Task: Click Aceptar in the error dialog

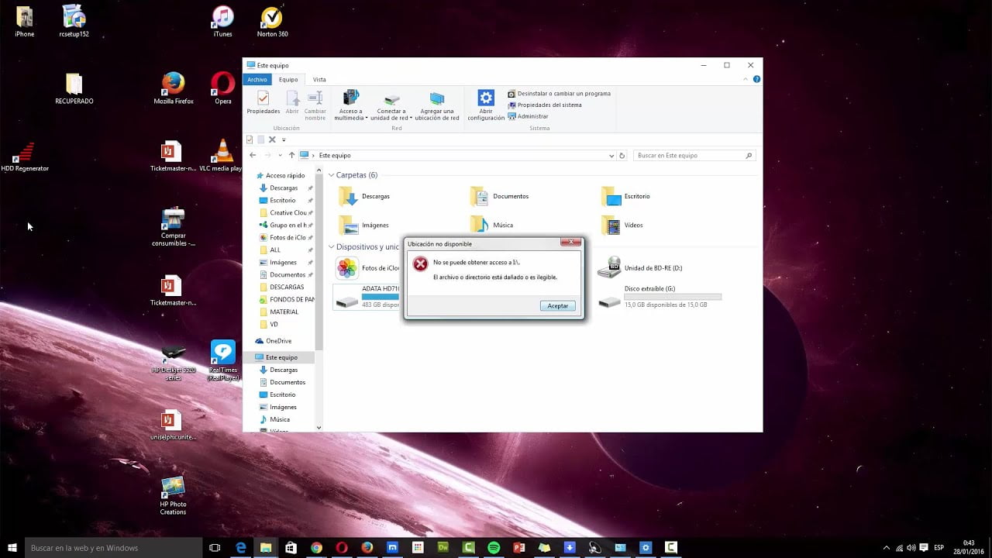Action: click(x=558, y=305)
